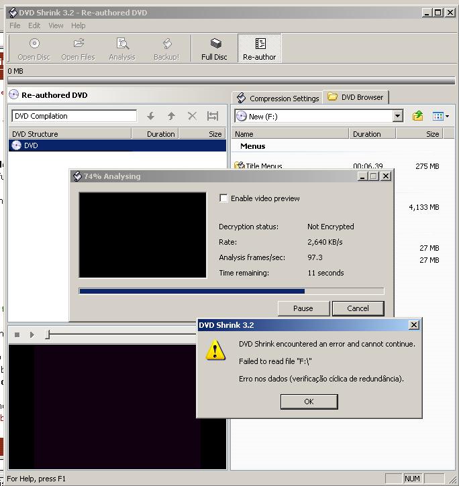Click the Title Menus row icon
Screen dimensions: 459x486
coord(240,166)
